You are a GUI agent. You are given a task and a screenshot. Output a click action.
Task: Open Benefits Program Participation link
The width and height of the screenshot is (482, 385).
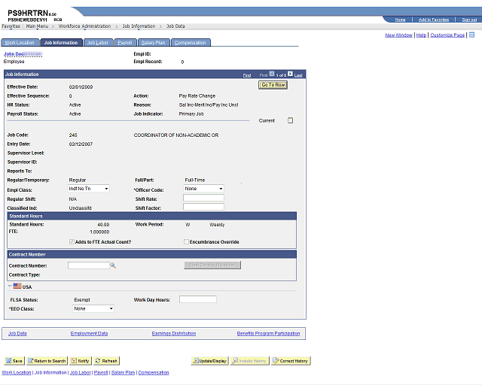point(268,333)
